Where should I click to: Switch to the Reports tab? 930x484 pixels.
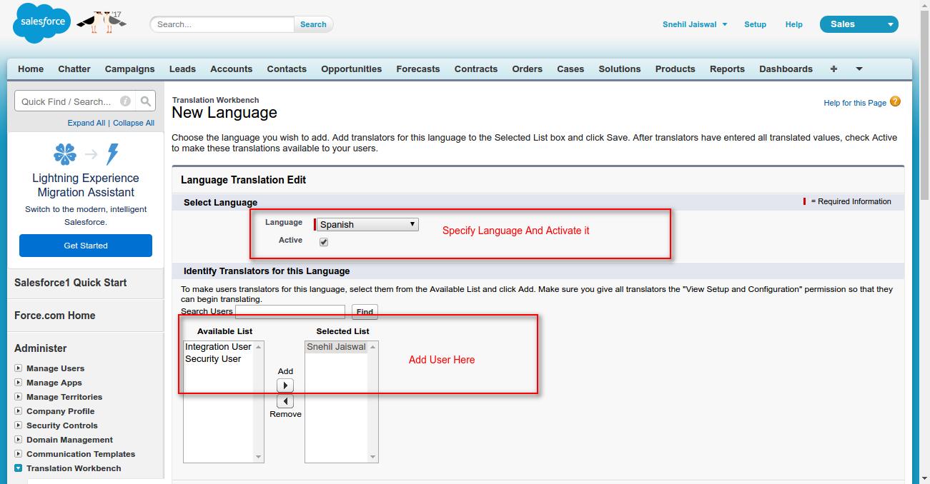coord(727,69)
